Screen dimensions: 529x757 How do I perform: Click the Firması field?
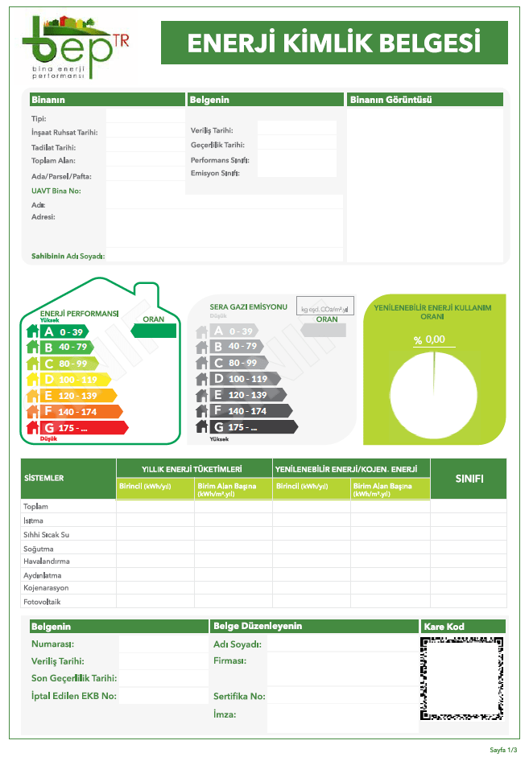coord(342,669)
